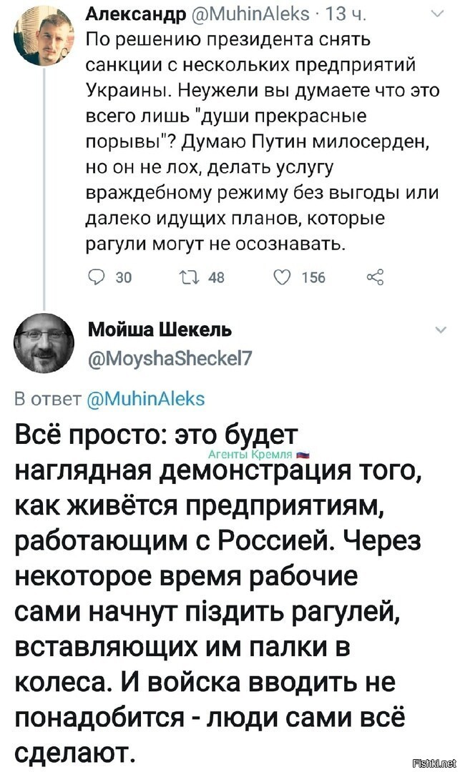460x772 pixels.
Task: Retweet Александр's tweet via arrows icon
Action: click(x=190, y=277)
